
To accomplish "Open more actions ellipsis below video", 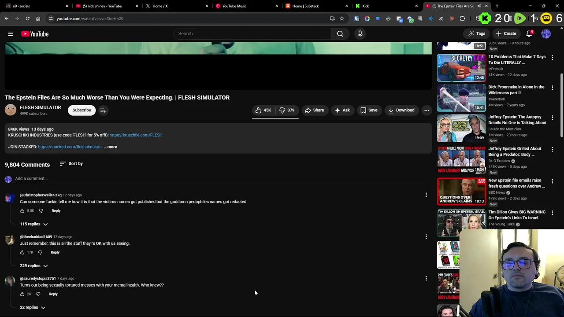I will point(427,110).
